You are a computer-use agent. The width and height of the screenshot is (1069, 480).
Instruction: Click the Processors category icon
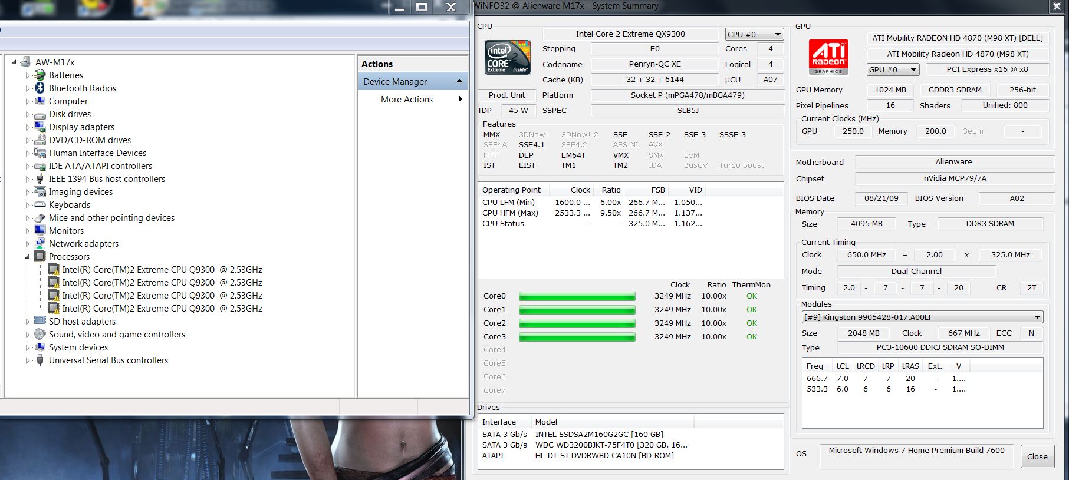pos(40,257)
